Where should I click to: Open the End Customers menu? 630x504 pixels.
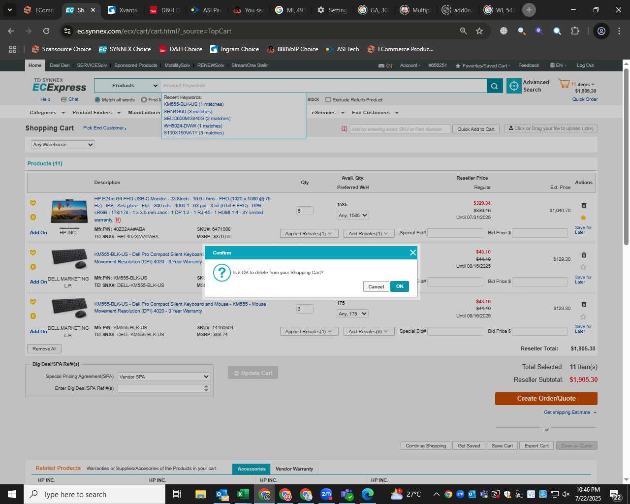[x=375, y=113]
